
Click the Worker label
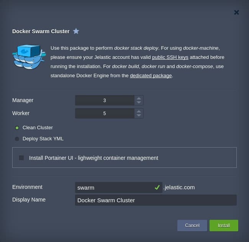point(21,113)
